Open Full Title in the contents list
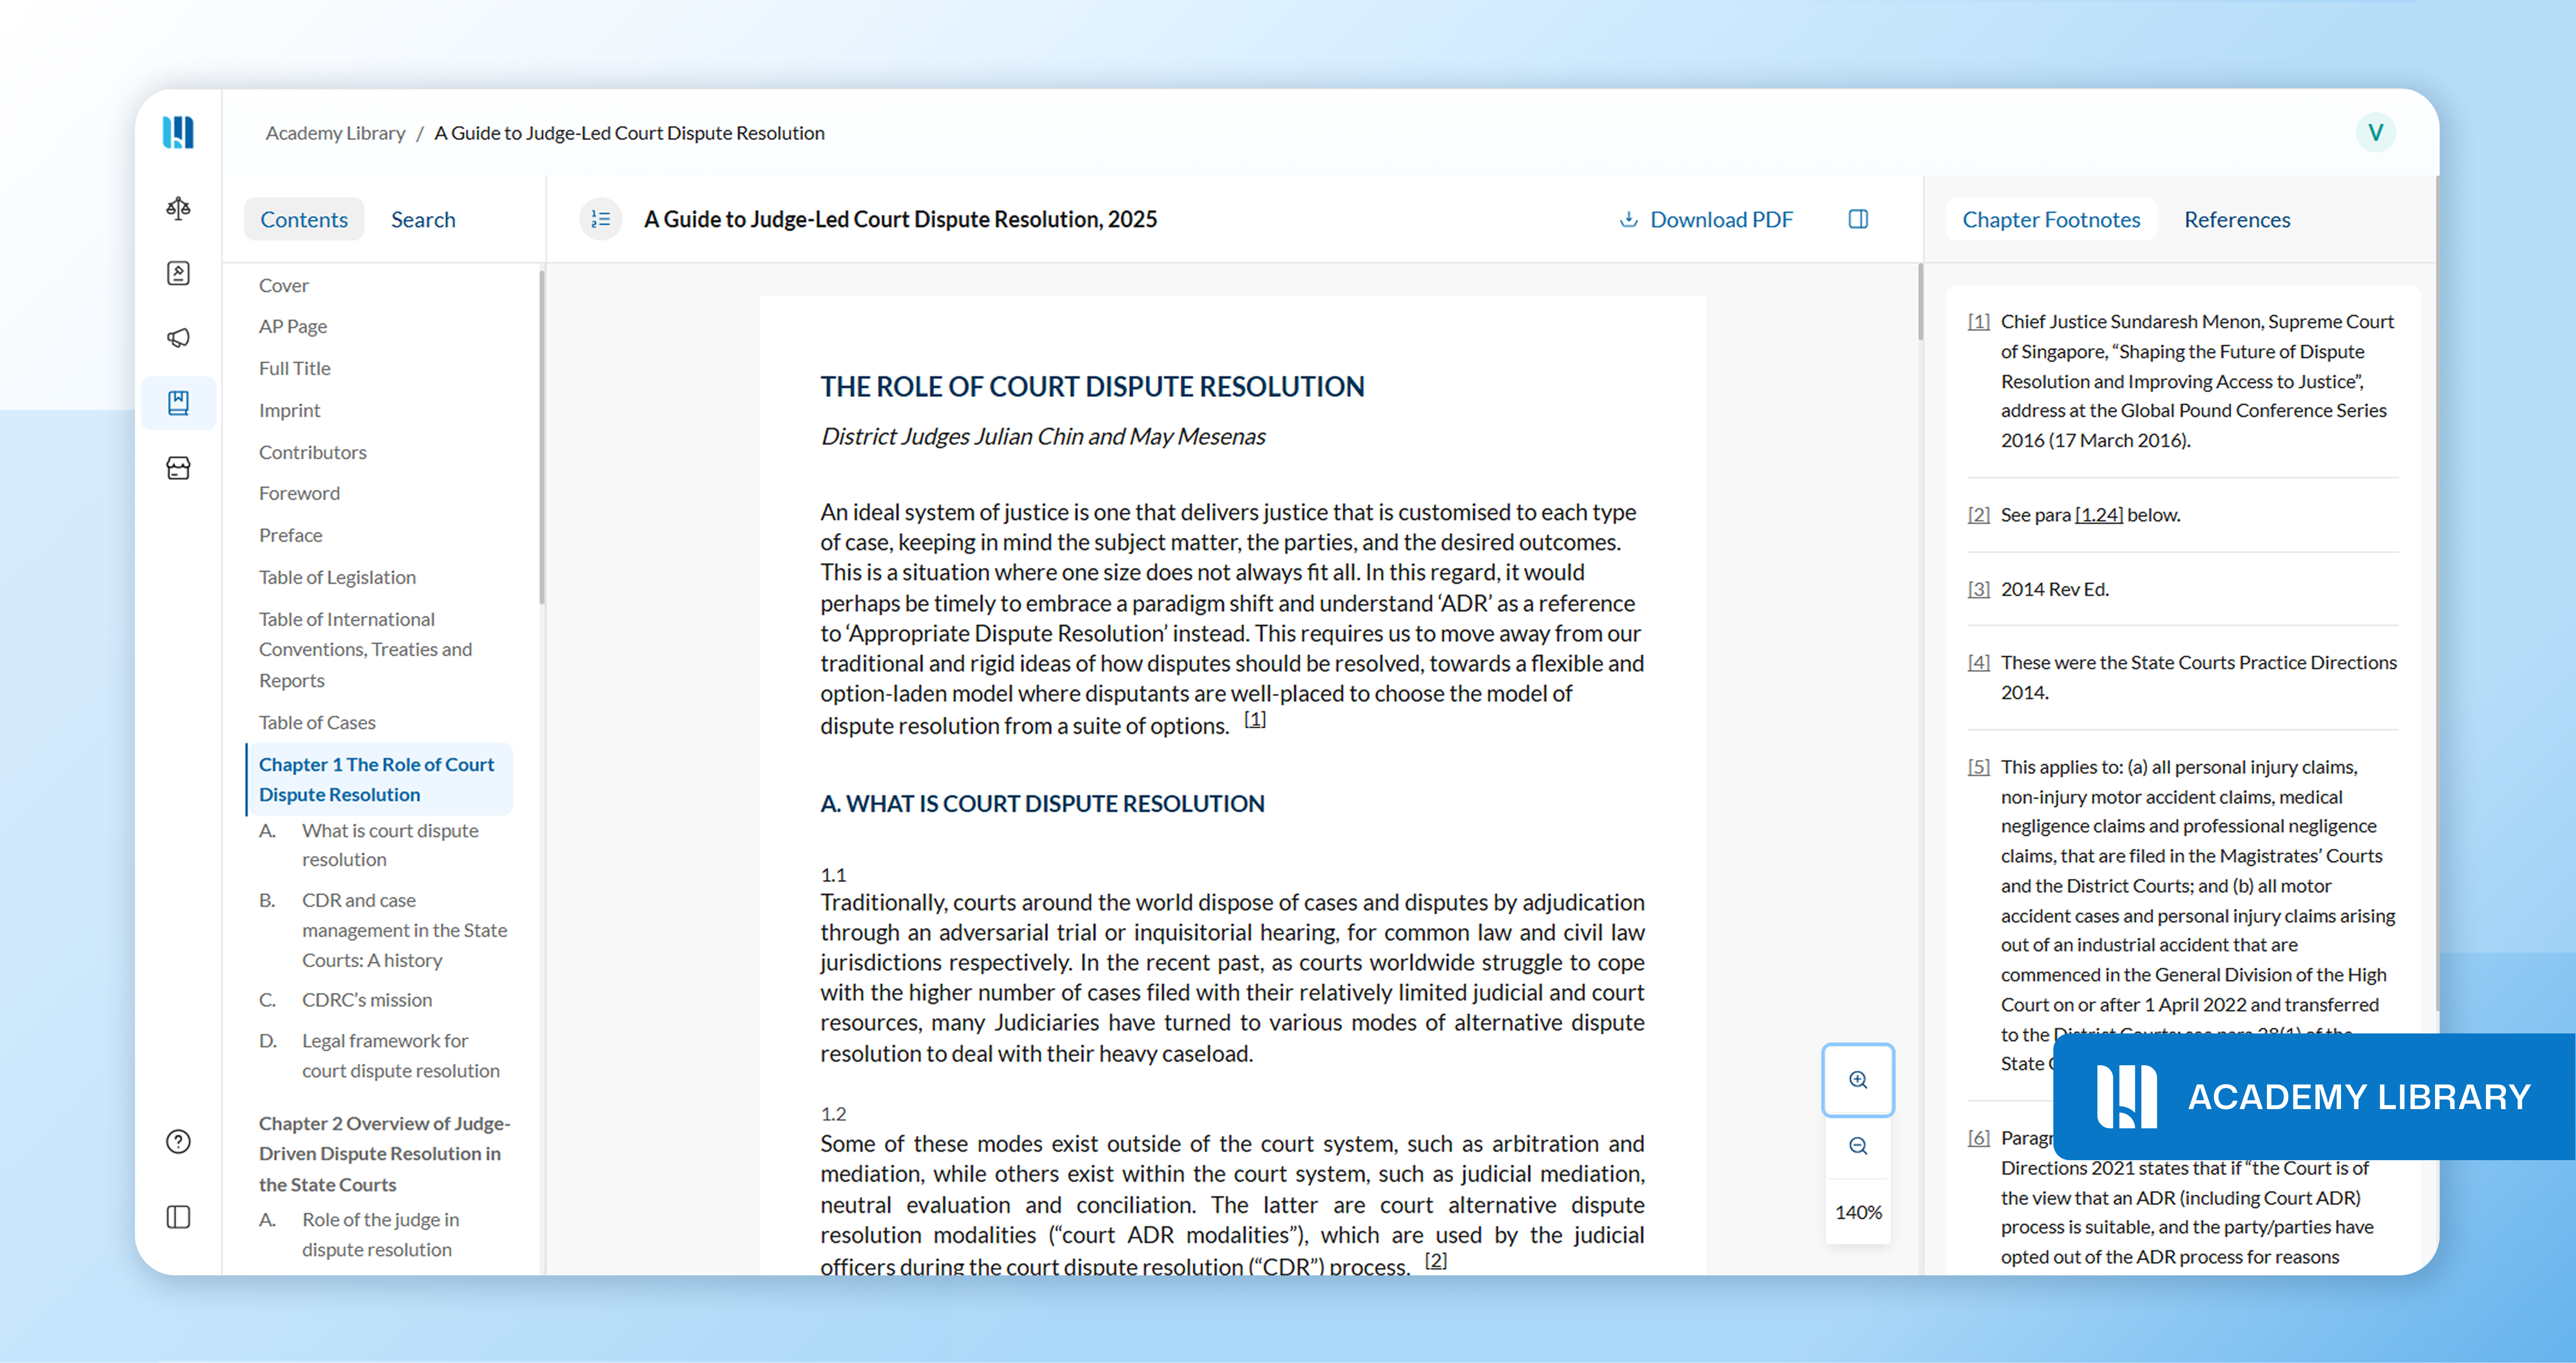Viewport: 2576px width, 1363px height. pos(295,368)
